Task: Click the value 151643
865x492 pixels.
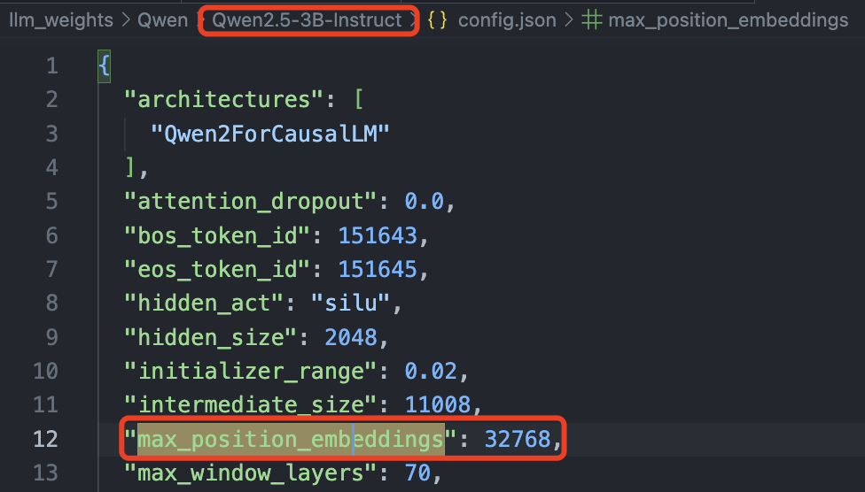Action: 378,235
